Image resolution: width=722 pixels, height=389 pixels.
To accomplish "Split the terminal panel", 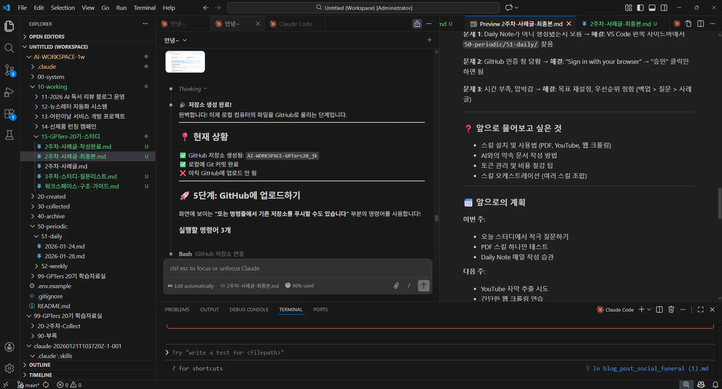I will pos(659,310).
